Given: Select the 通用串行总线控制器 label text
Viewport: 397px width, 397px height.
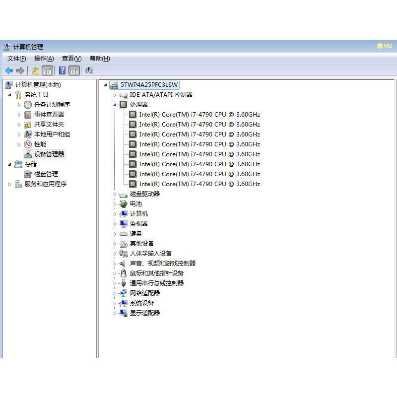Looking at the screenshot, I should 157,283.
